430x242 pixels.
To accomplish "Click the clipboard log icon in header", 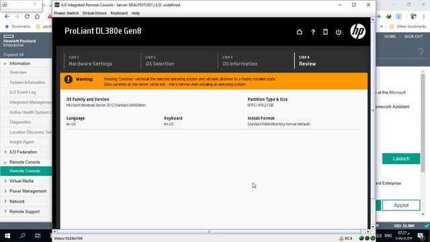I will (325, 32).
